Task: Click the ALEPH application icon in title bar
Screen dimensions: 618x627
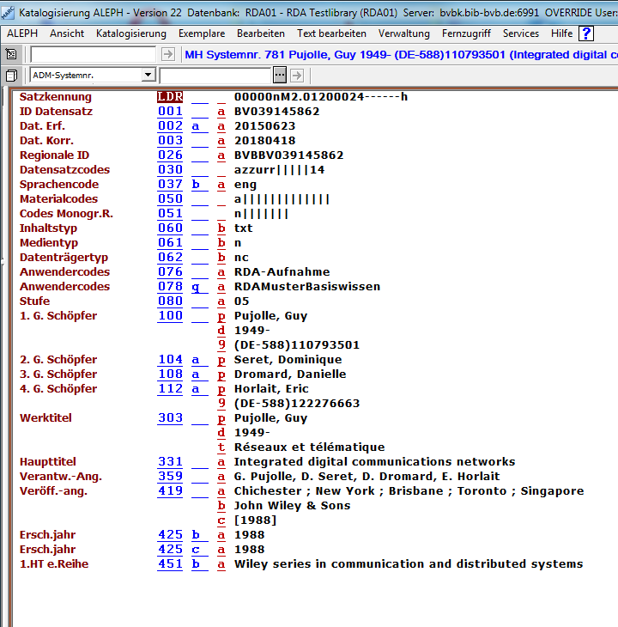Action: pos(8,13)
